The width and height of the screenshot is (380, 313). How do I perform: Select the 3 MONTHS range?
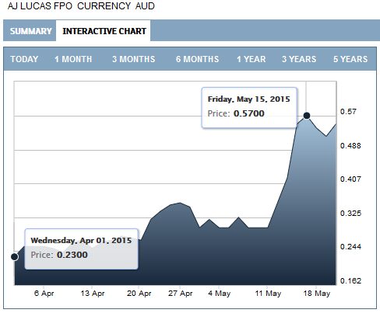click(x=133, y=59)
